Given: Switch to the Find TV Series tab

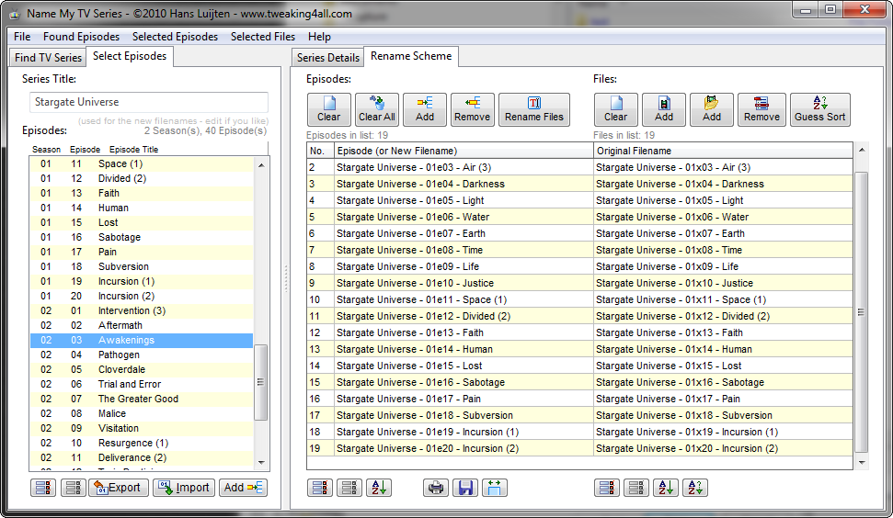Looking at the screenshot, I should coord(48,58).
